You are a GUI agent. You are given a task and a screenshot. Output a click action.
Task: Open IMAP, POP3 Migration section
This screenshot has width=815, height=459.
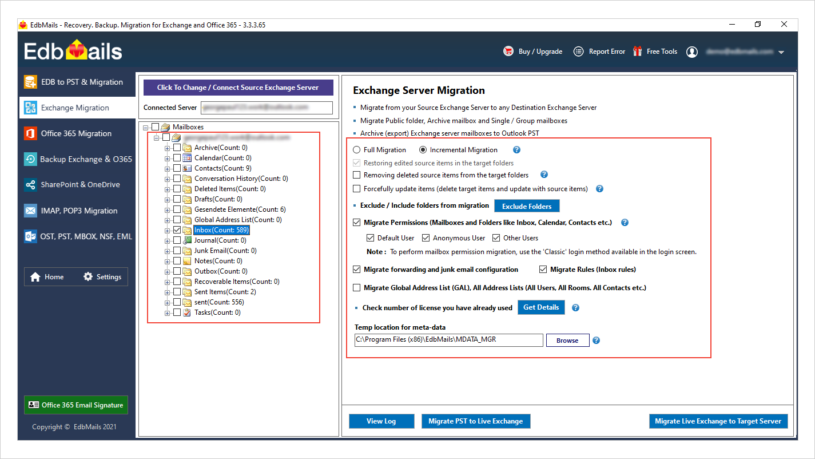[x=77, y=211]
